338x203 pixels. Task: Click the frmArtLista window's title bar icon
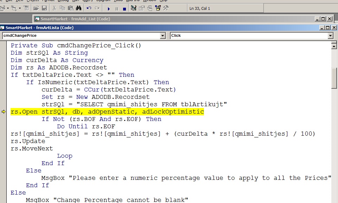[x=2, y=28]
